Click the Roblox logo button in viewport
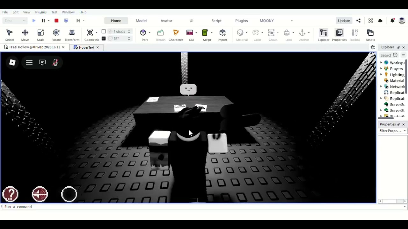The height and width of the screenshot is (229, 408). 12,62
